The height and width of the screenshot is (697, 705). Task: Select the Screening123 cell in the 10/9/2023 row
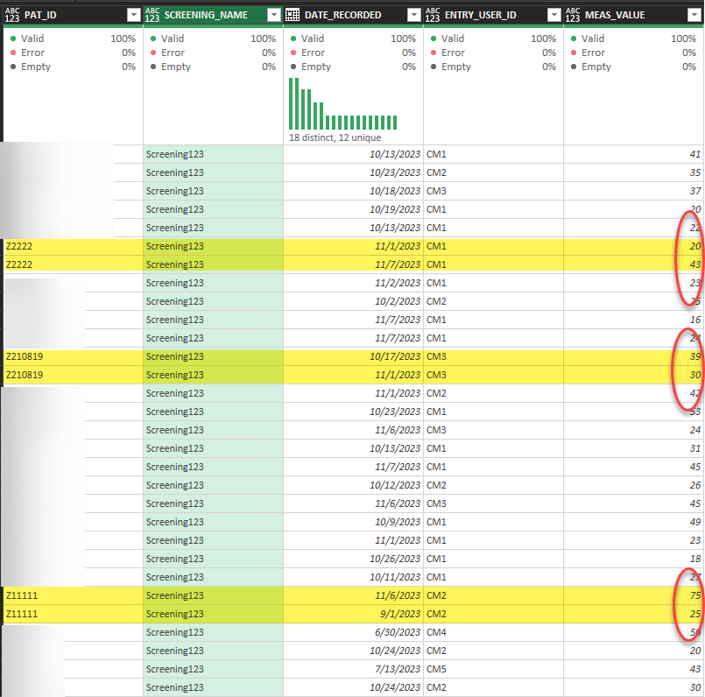213,522
